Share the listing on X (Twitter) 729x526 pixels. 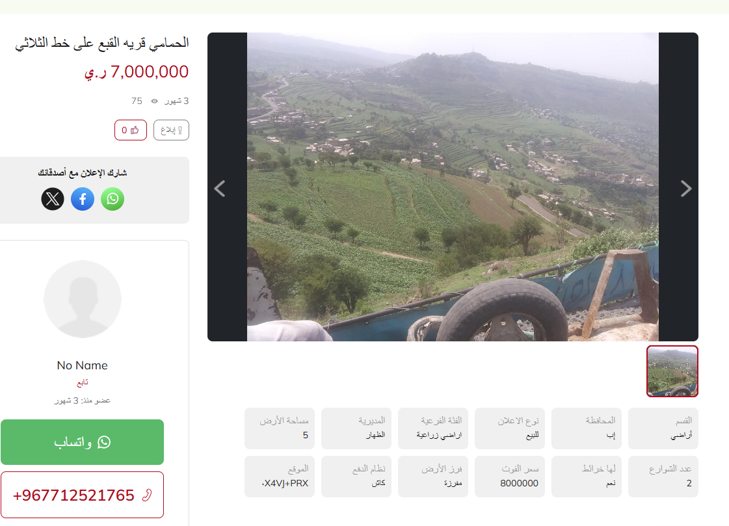point(53,199)
